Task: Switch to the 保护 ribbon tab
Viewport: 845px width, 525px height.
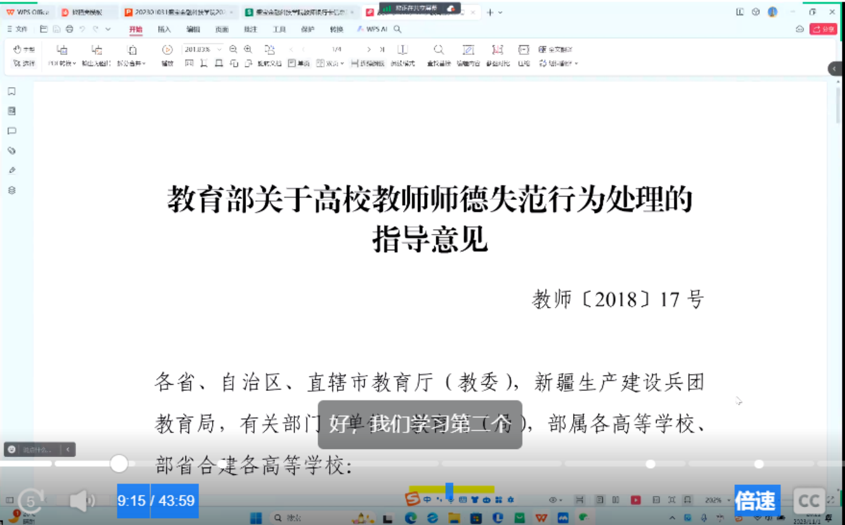Action: coord(308,29)
